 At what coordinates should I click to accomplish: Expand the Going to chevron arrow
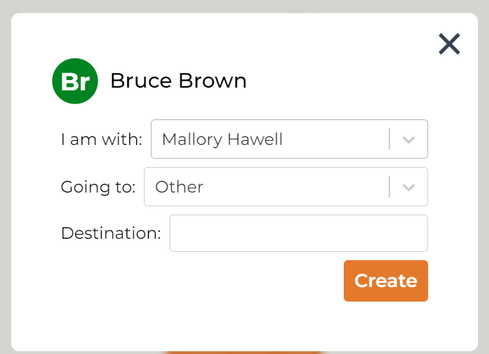(409, 187)
